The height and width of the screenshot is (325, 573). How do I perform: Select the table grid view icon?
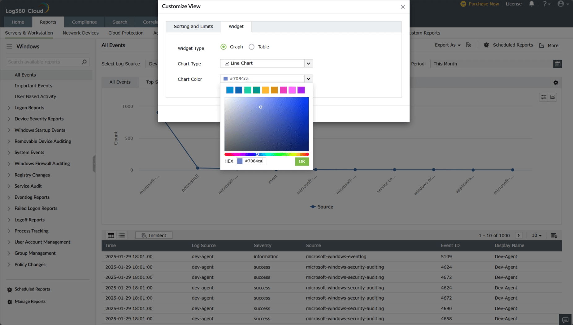(111, 235)
